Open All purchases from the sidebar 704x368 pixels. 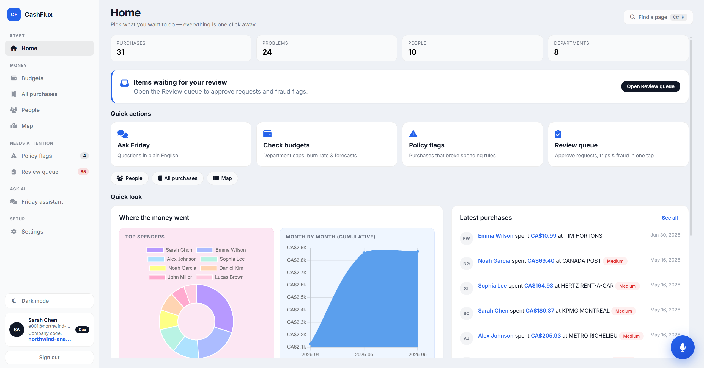coord(49,94)
